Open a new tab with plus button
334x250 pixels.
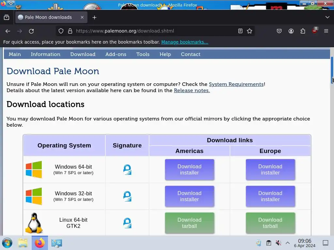94,18
